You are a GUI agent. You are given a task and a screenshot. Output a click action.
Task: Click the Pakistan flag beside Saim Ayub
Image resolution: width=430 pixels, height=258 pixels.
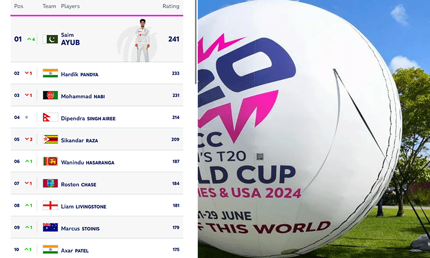pos(50,39)
